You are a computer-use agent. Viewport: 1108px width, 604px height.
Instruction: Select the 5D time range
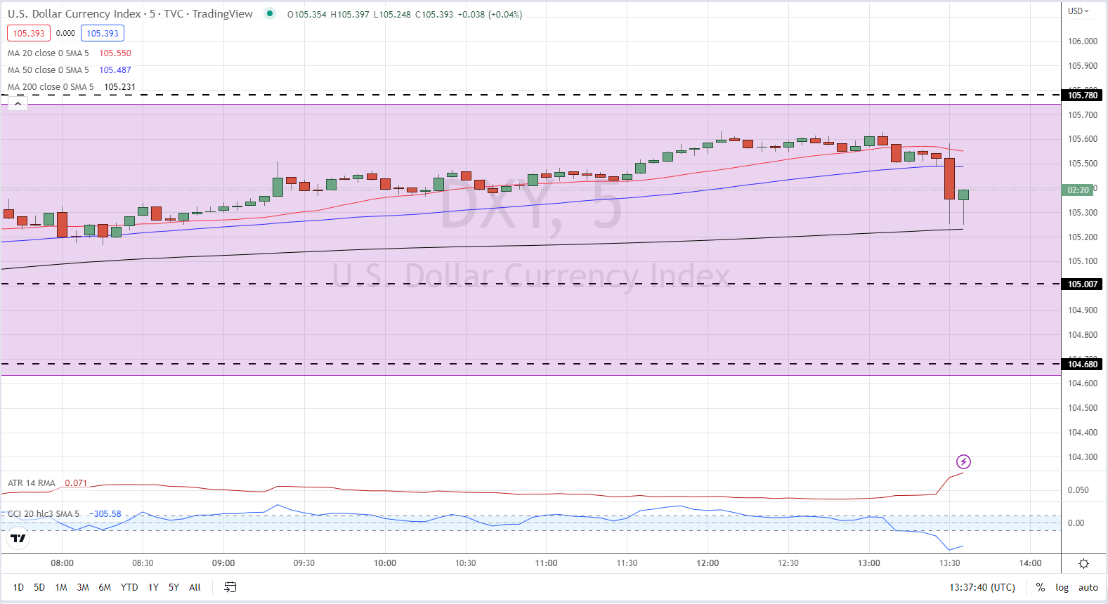(x=39, y=587)
